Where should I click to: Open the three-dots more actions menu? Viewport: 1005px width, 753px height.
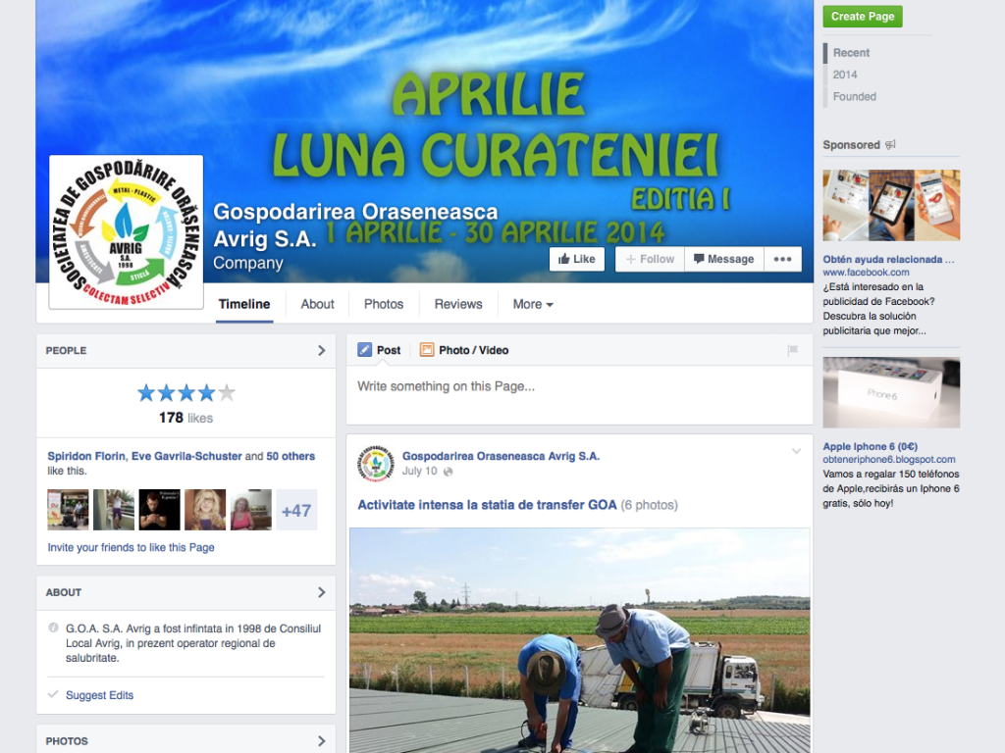coord(782,259)
